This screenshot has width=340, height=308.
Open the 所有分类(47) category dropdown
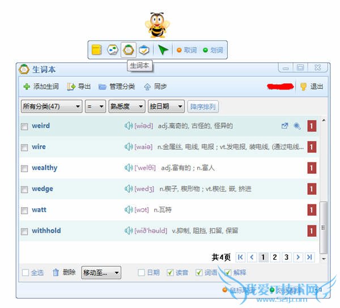tap(52, 106)
